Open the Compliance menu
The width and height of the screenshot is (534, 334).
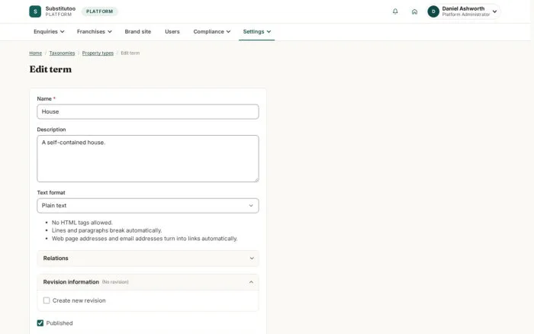[212, 31]
